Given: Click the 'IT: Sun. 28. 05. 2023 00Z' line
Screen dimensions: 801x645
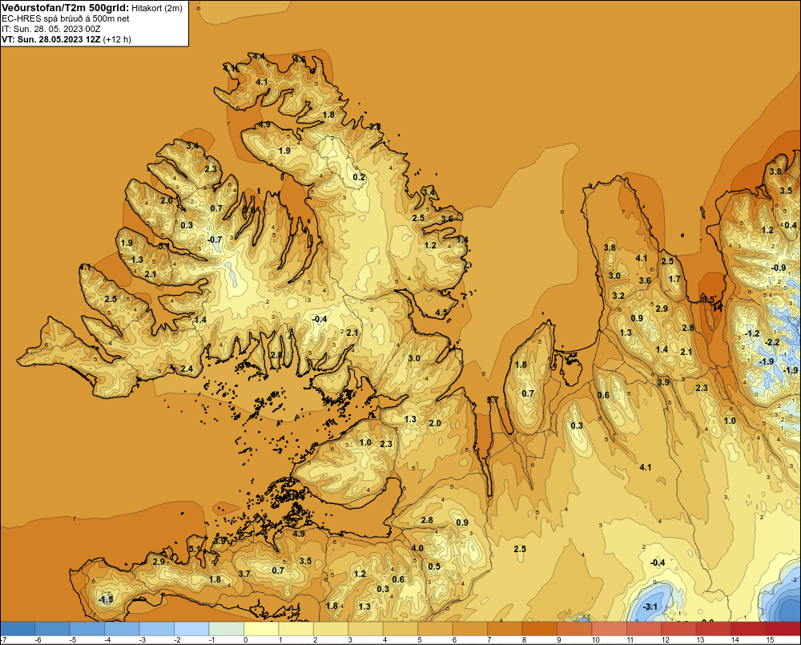Looking at the screenshot, I should 51,29.
